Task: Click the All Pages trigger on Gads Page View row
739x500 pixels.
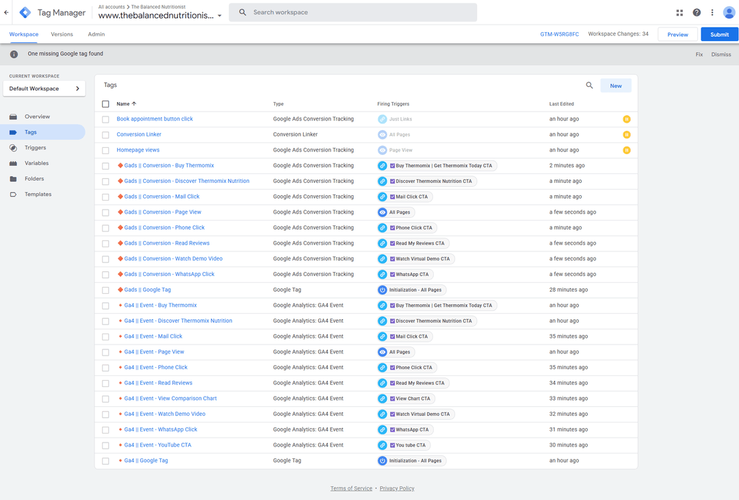Action: [x=396, y=212]
